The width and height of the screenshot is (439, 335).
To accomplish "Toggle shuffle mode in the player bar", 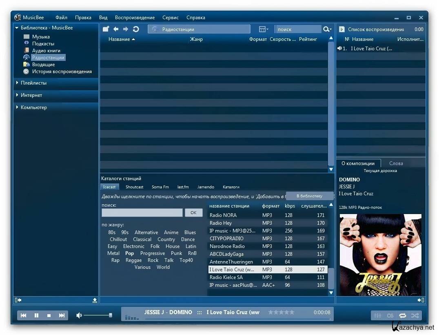I will point(415,315).
